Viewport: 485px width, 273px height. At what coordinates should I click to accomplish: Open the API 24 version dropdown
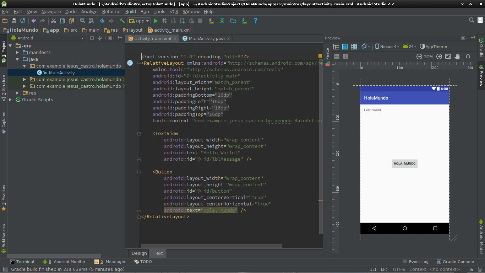(x=410, y=47)
